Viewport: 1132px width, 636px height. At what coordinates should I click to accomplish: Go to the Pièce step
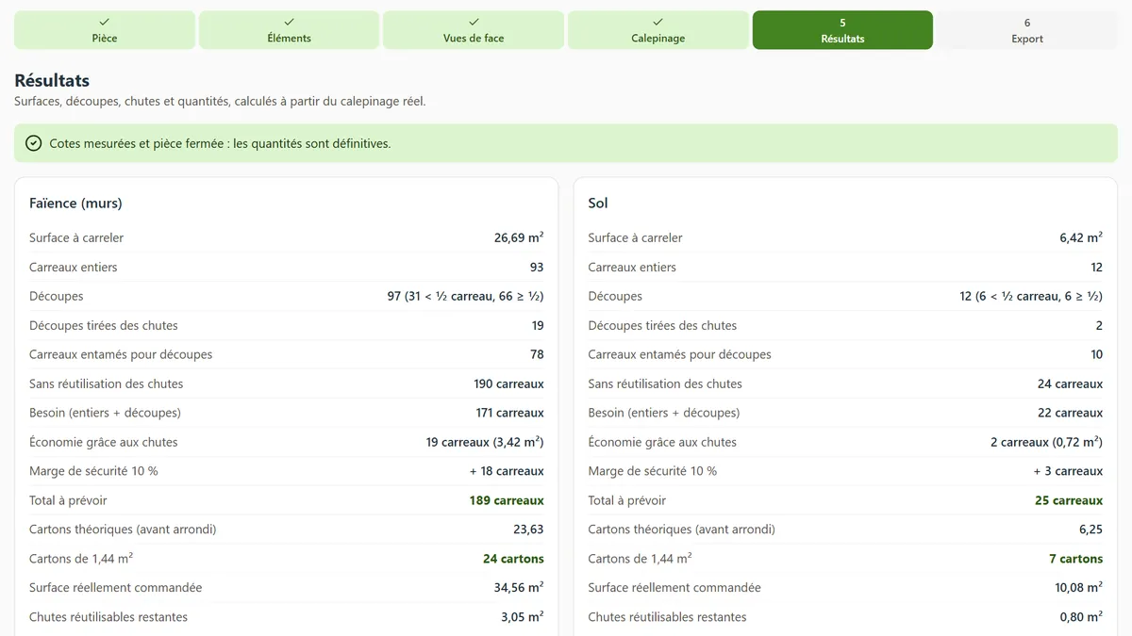[105, 30]
